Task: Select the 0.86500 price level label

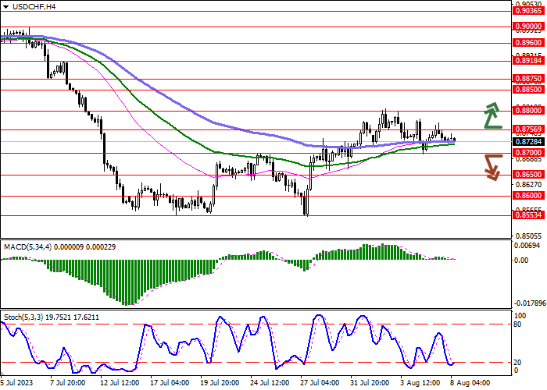Action: [x=528, y=175]
